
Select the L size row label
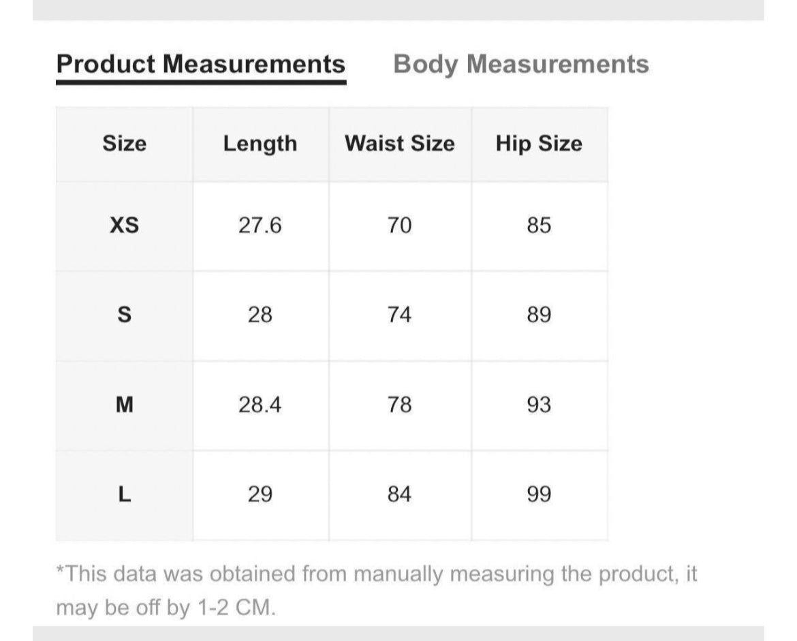(124, 495)
